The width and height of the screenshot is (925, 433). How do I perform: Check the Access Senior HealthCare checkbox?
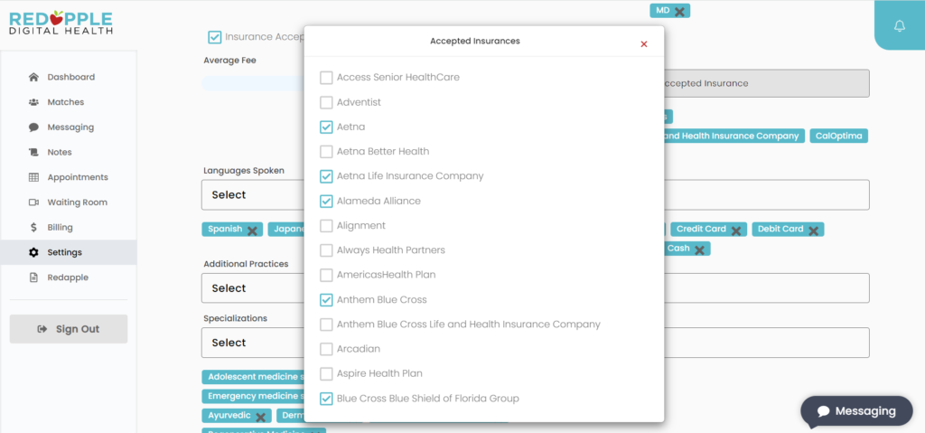coord(326,78)
